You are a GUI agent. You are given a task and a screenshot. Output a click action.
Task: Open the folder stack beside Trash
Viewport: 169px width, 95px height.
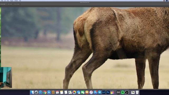coord(133,92)
